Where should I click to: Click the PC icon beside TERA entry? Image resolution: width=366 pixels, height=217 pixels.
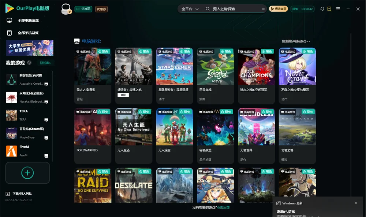pos(46,120)
